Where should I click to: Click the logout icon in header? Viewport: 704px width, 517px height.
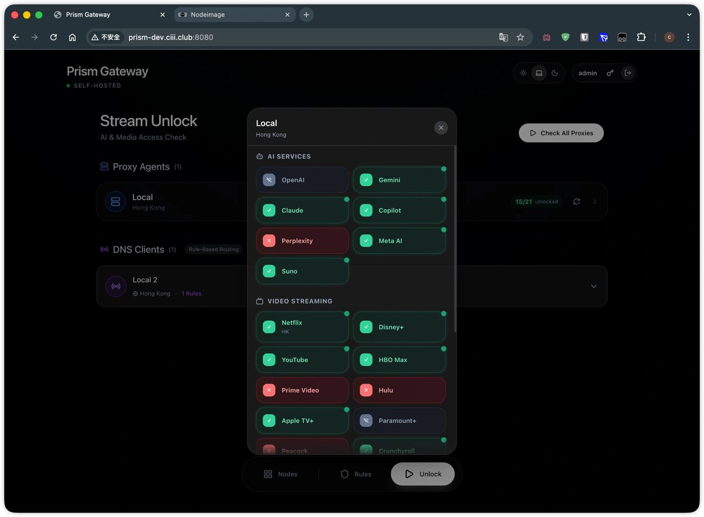[628, 73]
